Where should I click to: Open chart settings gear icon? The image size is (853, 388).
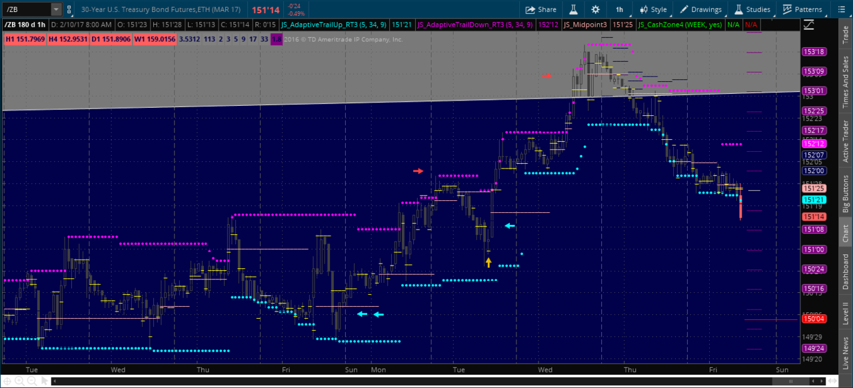coord(595,9)
